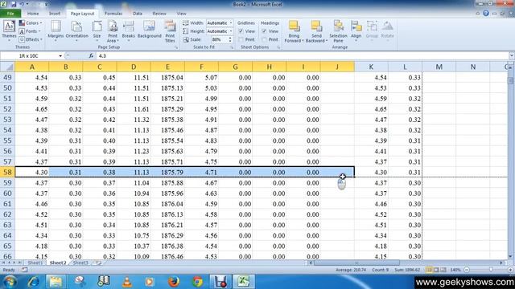
Task: Expand the formula bar
Action: 512,56
